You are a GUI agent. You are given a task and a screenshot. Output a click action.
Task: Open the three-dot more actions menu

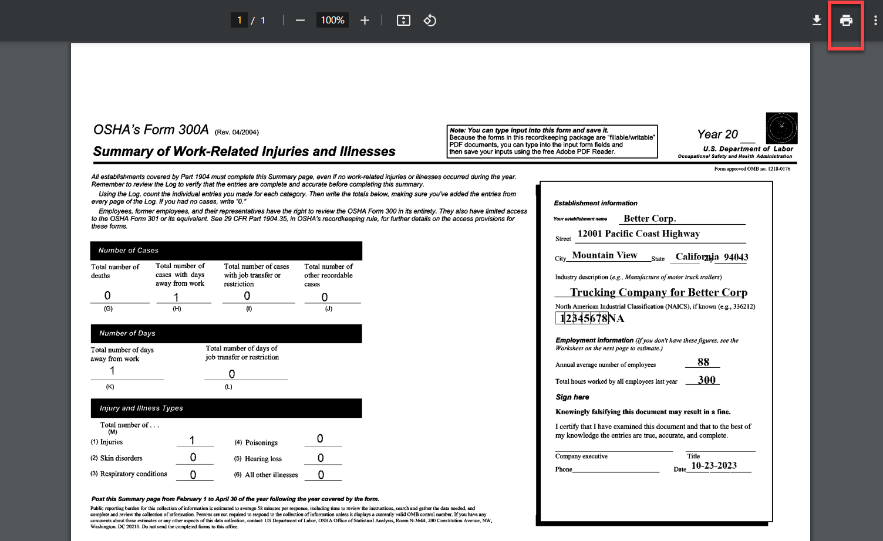(x=875, y=21)
